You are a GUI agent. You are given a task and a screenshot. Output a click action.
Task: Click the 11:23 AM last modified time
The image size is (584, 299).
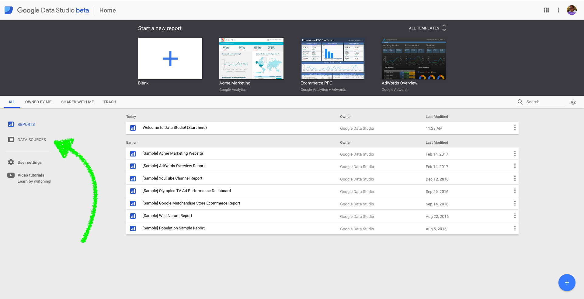pyautogui.click(x=434, y=129)
